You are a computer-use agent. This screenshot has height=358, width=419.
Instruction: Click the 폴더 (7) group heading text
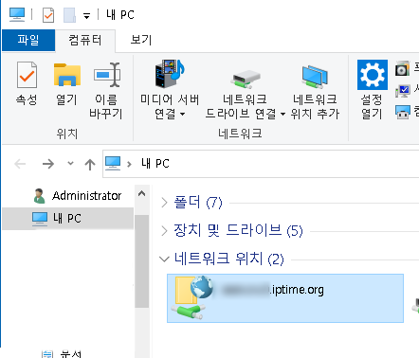[x=198, y=203]
